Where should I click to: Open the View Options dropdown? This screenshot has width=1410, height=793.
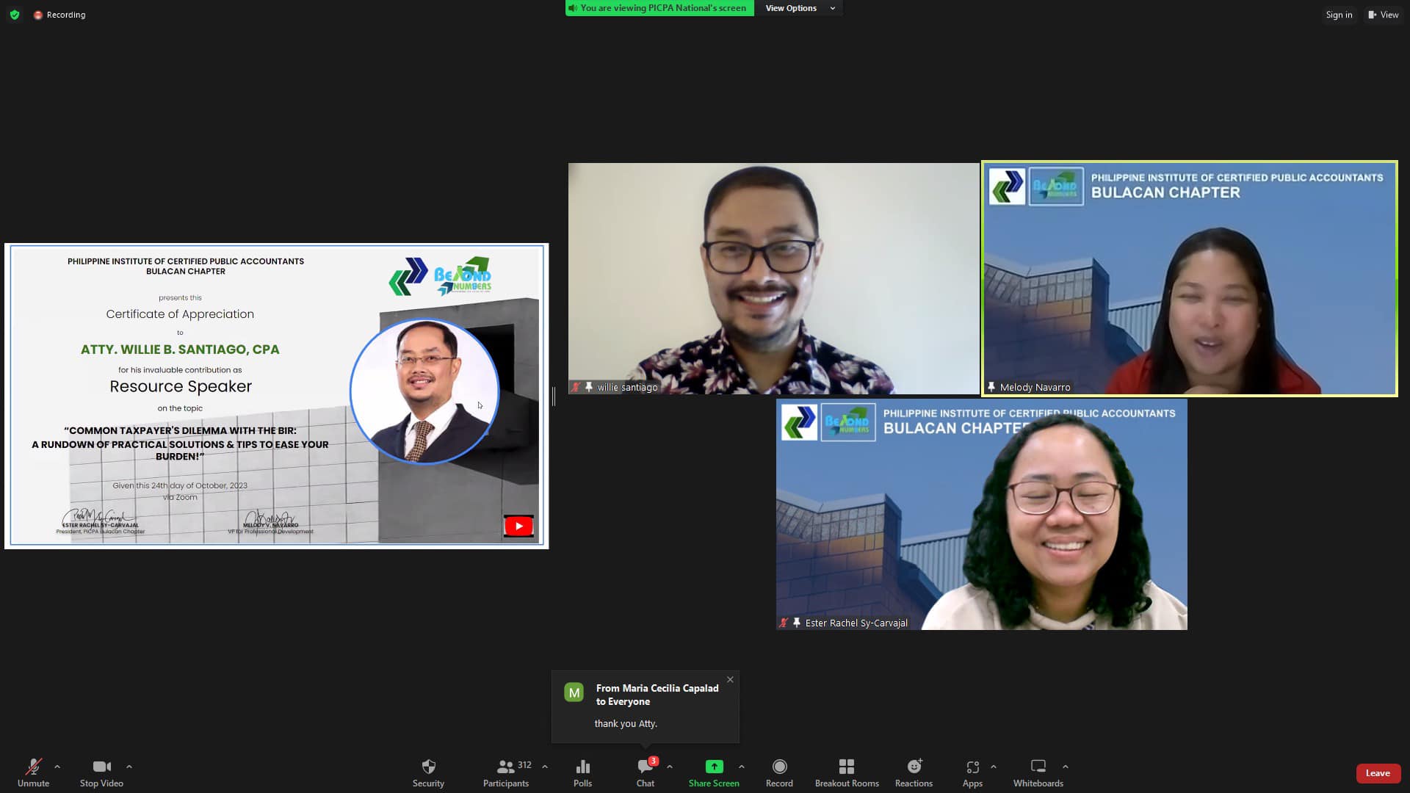pyautogui.click(x=800, y=8)
